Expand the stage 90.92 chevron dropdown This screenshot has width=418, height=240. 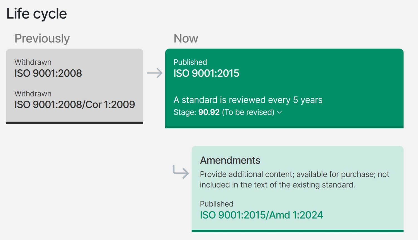point(279,112)
